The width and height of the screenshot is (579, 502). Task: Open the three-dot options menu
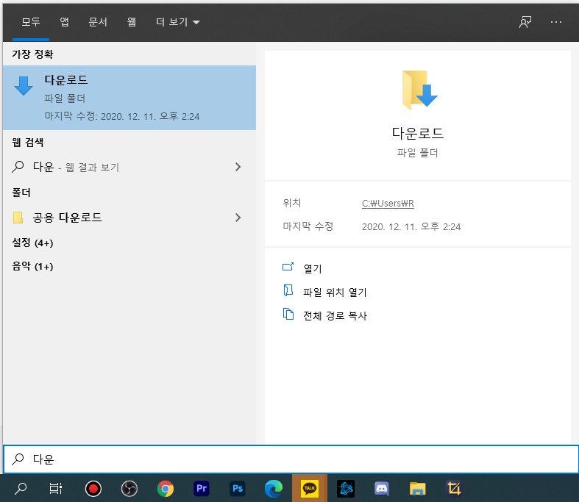pos(555,22)
